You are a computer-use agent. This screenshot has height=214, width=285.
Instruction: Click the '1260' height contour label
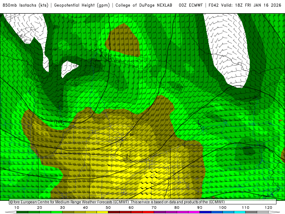point(58,122)
